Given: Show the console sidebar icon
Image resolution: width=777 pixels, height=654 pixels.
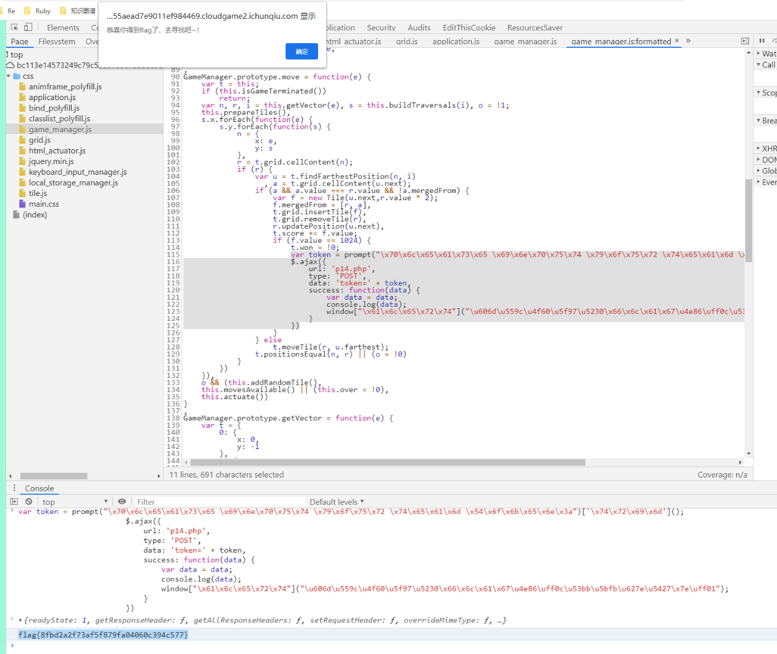Looking at the screenshot, I should [14, 502].
